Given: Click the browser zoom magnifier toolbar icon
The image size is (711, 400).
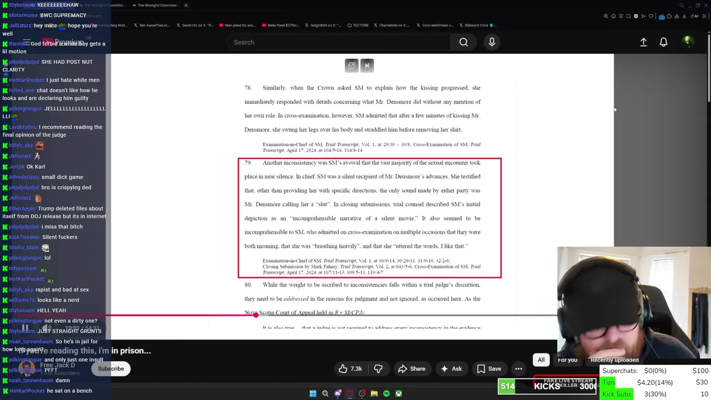Looking at the screenshot, I should point(605,16).
